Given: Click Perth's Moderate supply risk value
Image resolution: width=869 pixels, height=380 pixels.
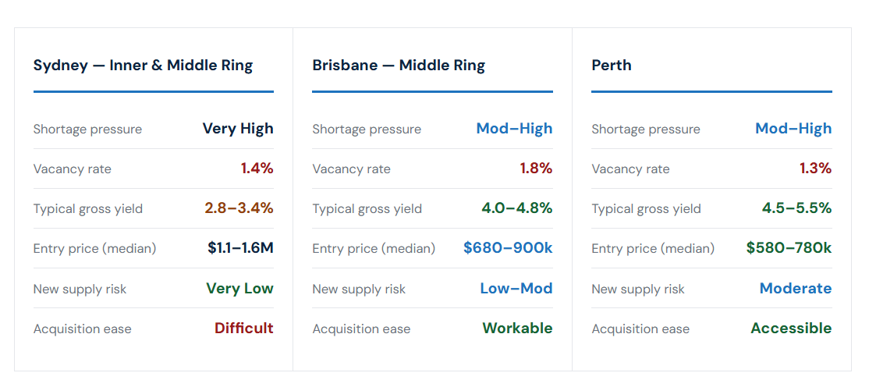Looking at the screenshot, I should point(796,289).
